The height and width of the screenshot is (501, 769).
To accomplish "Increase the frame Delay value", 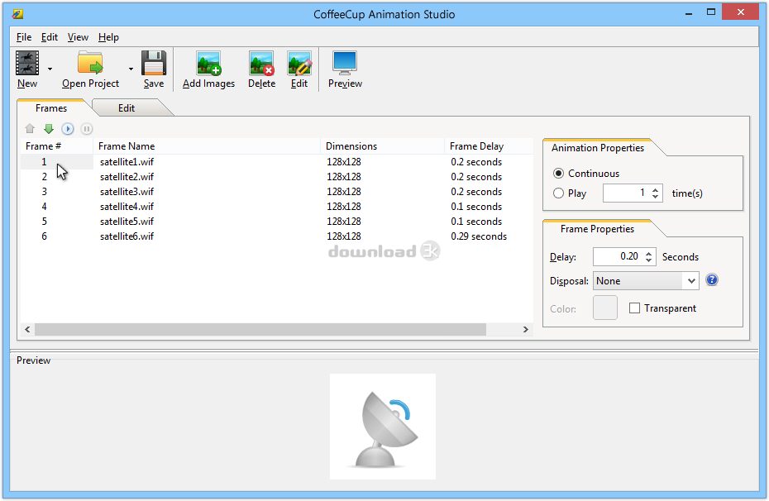I will [648, 253].
